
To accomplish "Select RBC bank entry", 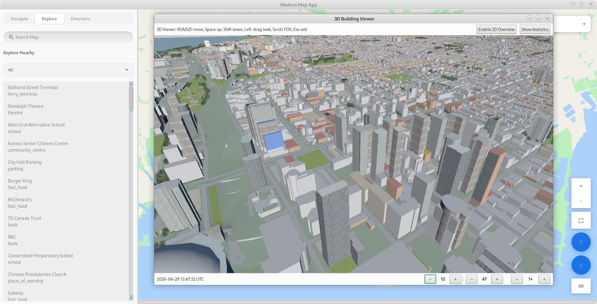I will click(x=66, y=240).
